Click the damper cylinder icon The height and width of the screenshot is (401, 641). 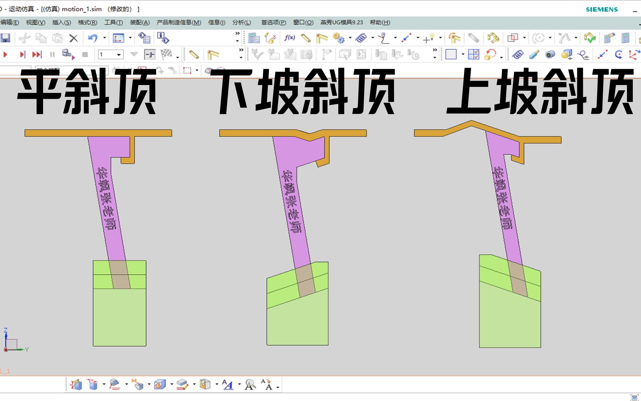(534, 55)
